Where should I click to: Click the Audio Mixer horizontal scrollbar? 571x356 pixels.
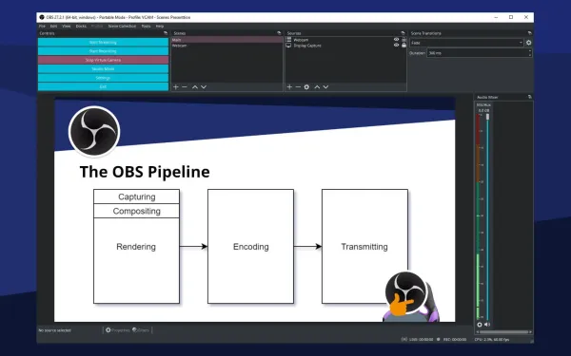(x=503, y=331)
